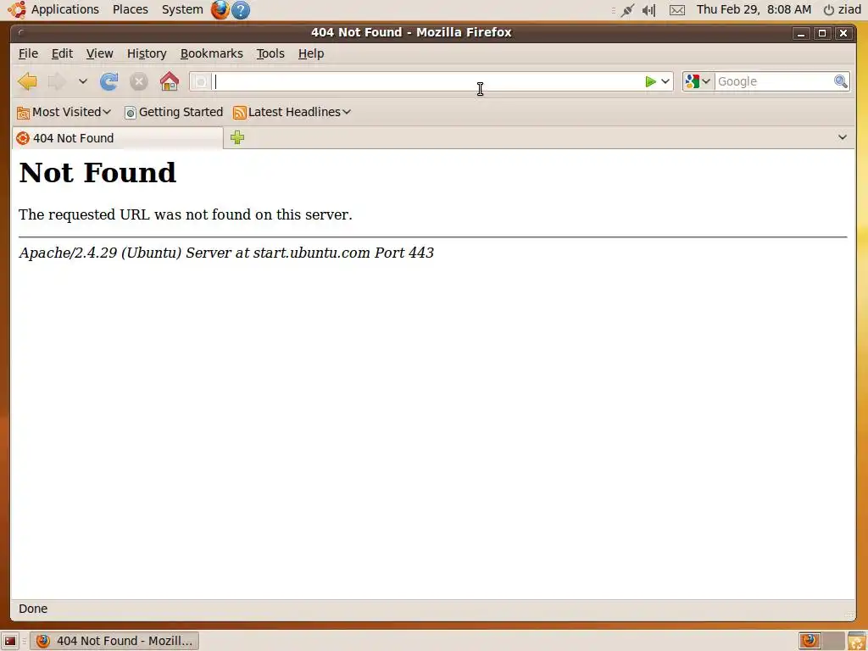
Task: Click the mail envelope indicator
Action: click(677, 10)
